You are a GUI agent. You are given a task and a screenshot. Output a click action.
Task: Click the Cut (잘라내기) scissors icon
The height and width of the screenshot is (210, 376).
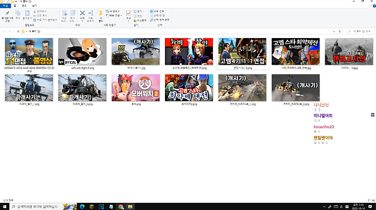36,10
